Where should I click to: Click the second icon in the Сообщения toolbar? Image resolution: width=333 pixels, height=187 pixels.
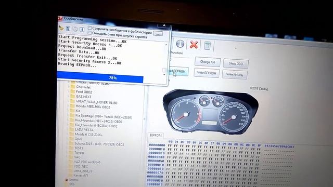[x=68, y=28]
